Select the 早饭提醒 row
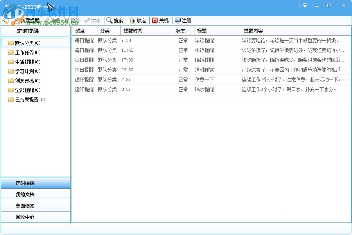Screen dimensions: 352x235 pyautogui.click(x=211, y=40)
